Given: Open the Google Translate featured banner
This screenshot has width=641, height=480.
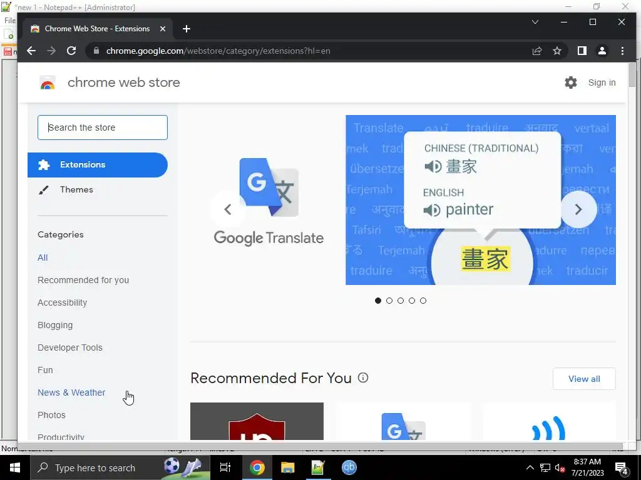Looking at the screenshot, I should [481, 200].
